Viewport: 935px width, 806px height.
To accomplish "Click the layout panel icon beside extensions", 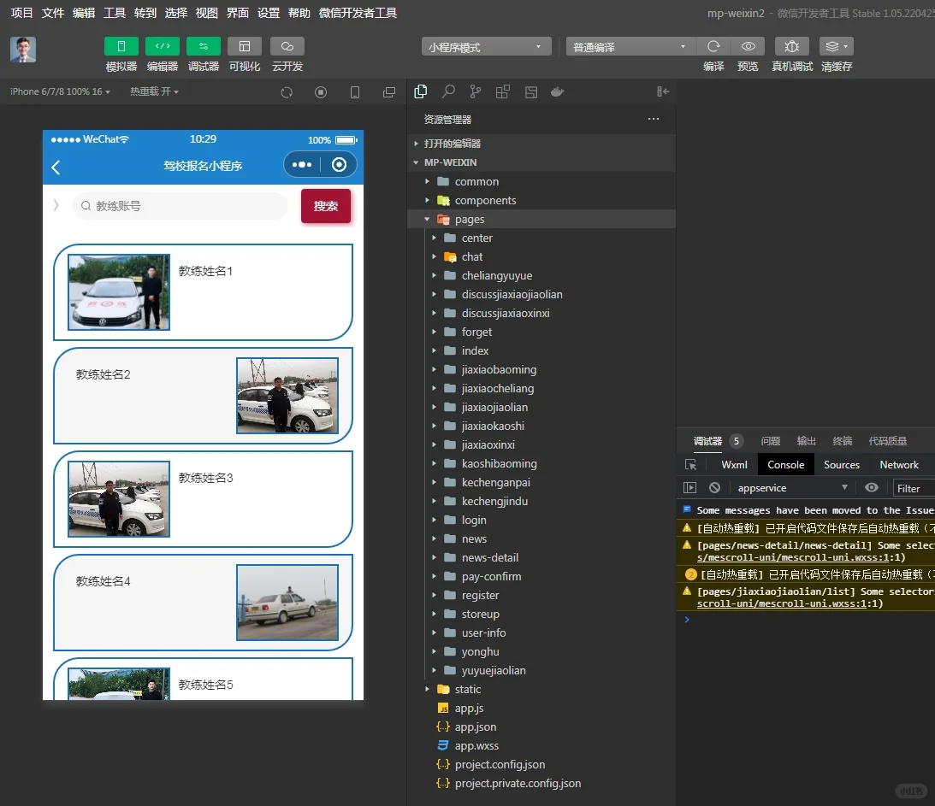I will pyautogui.click(x=530, y=91).
